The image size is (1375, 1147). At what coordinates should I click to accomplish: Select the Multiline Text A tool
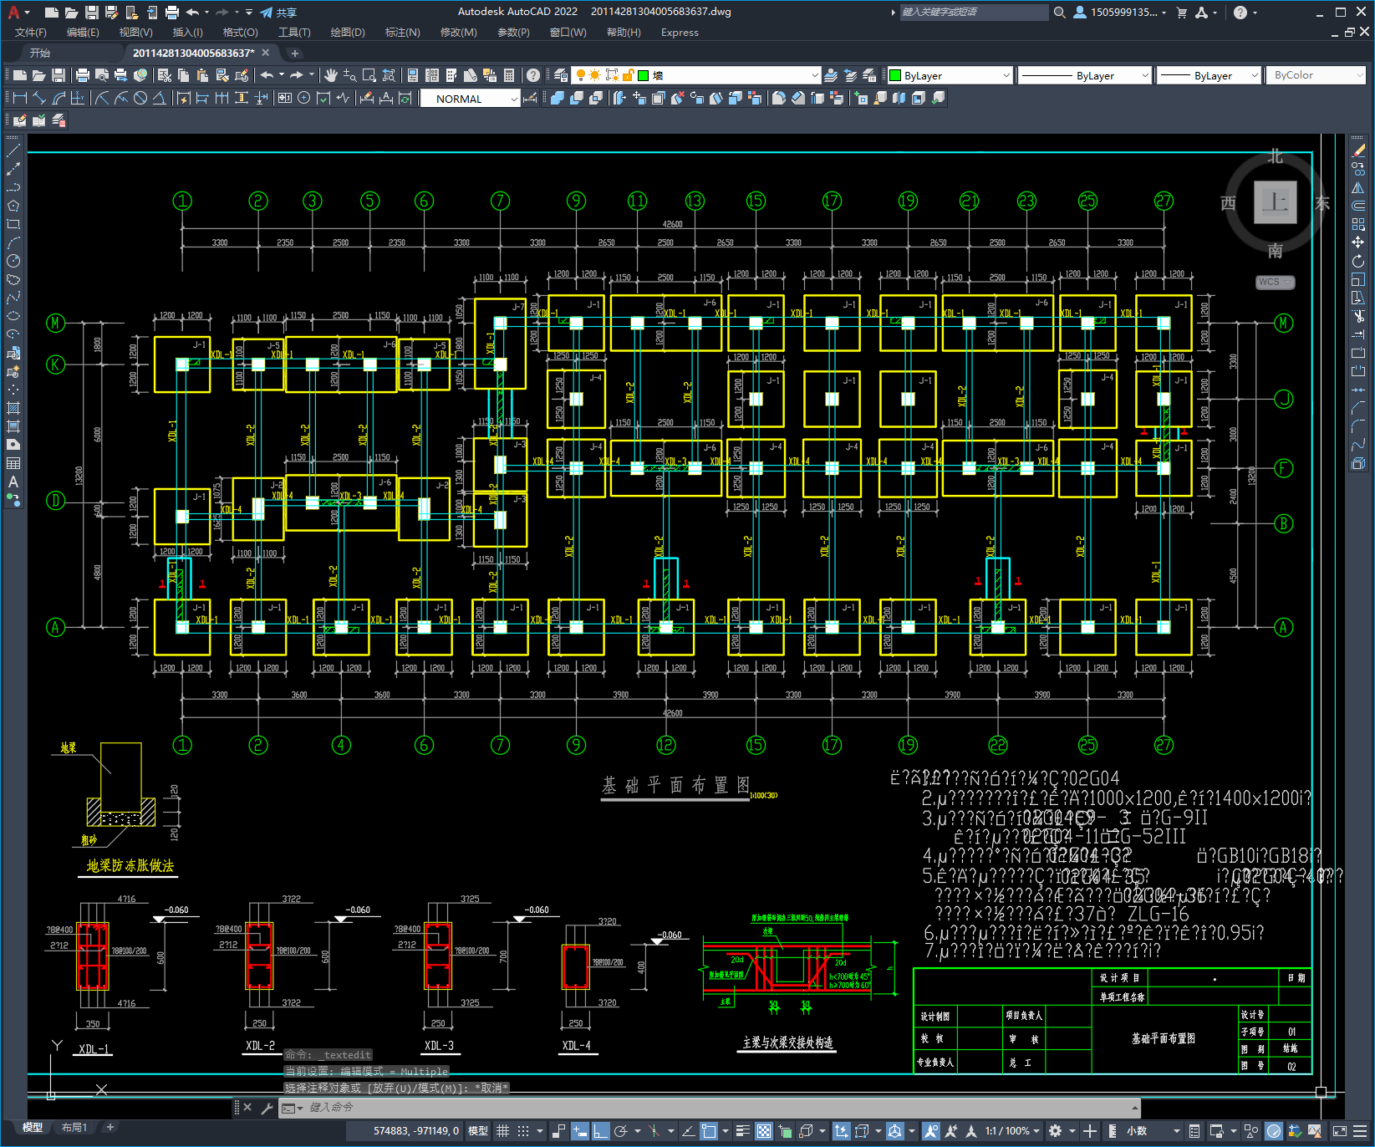[13, 482]
